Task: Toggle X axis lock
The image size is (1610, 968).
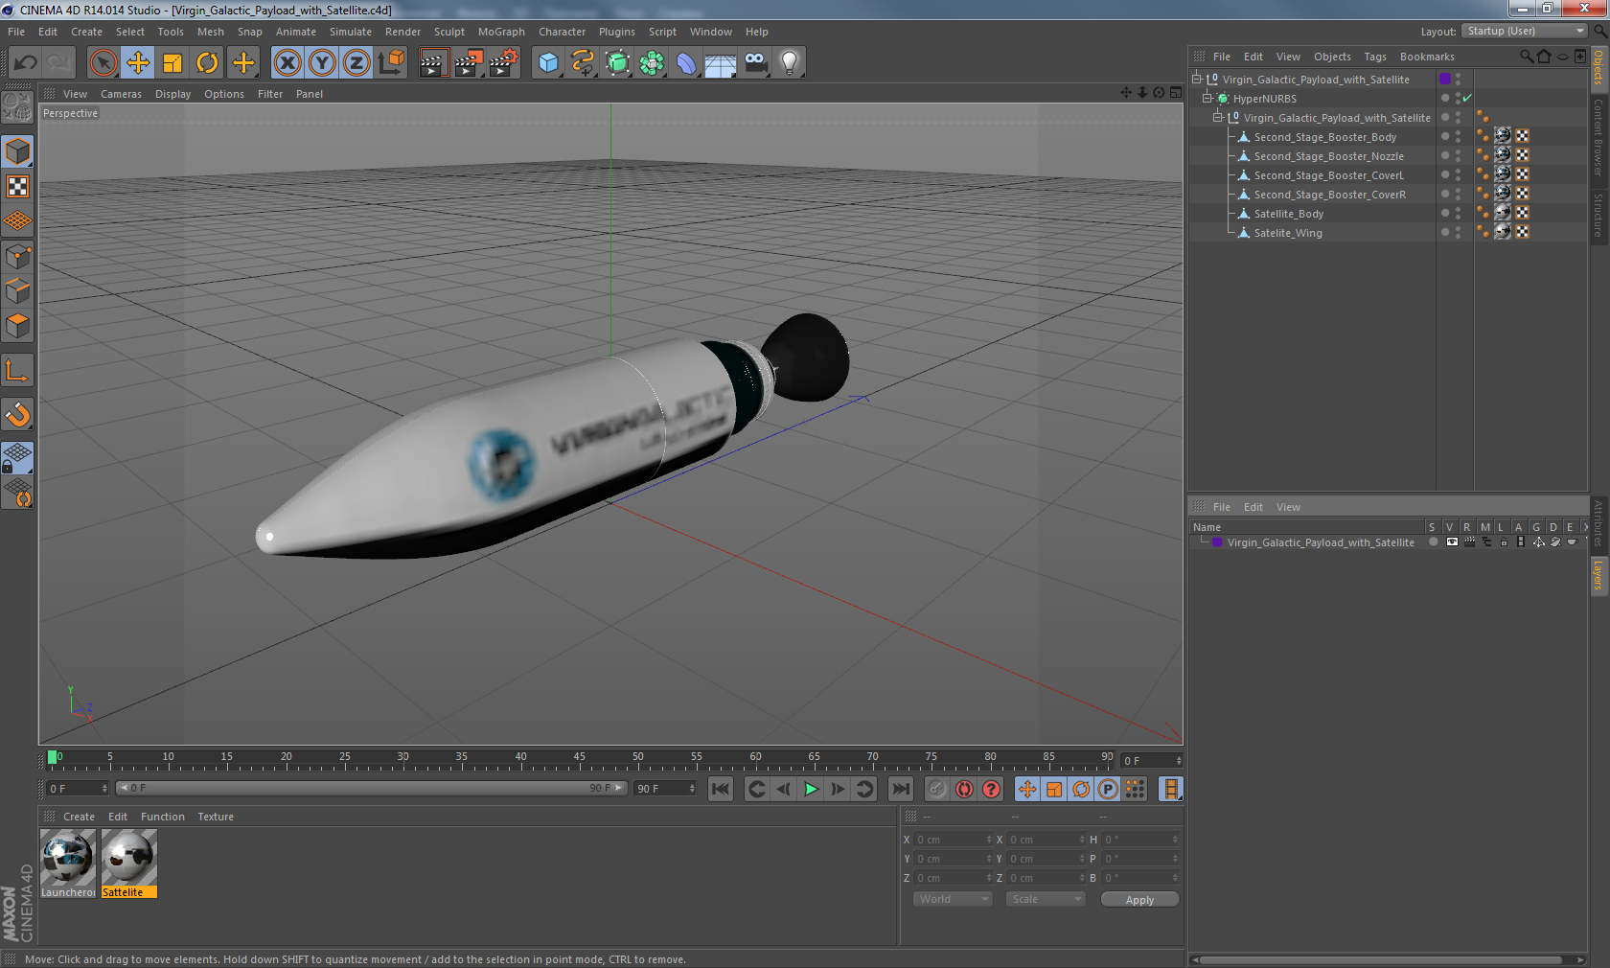Action: (x=287, y=63)
